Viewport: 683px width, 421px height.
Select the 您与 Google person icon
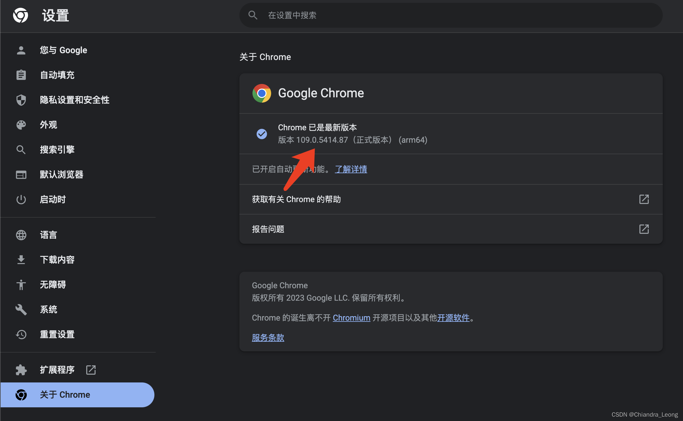click(21, 50)
